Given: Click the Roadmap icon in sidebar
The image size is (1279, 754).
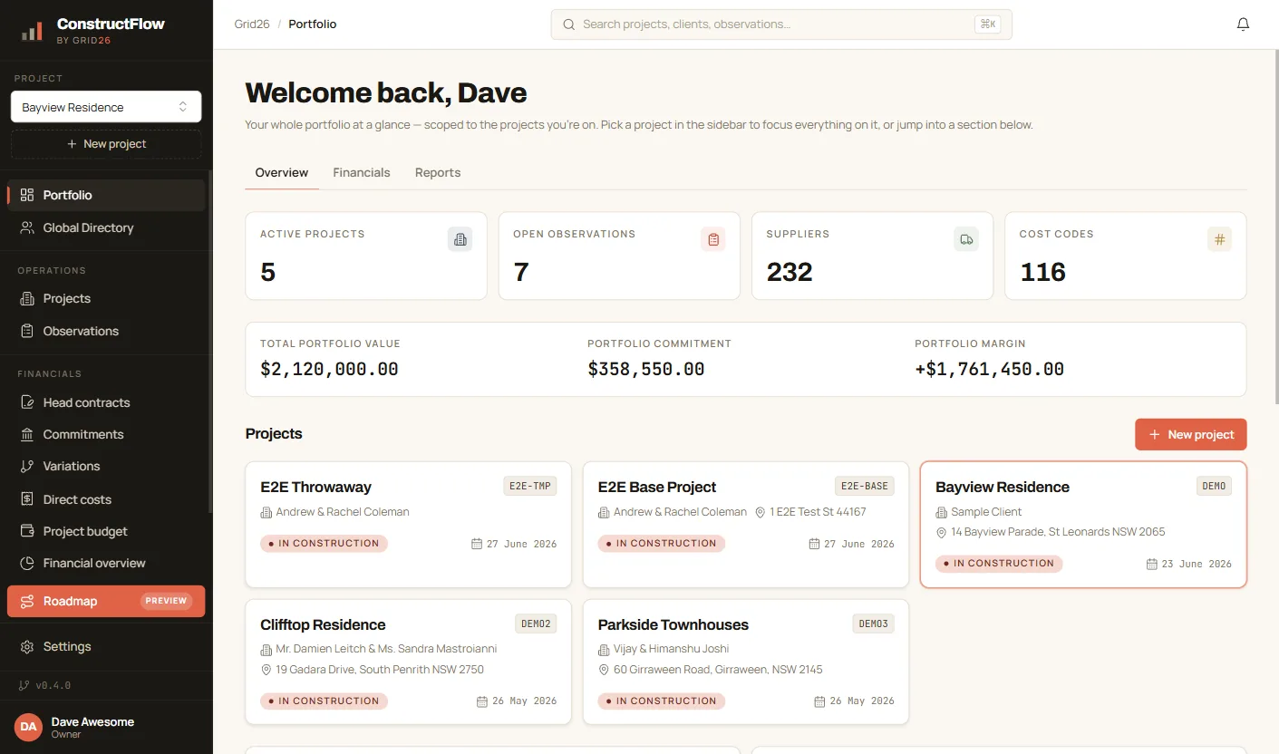Looking at the screenshot, I should click(27, 601).
